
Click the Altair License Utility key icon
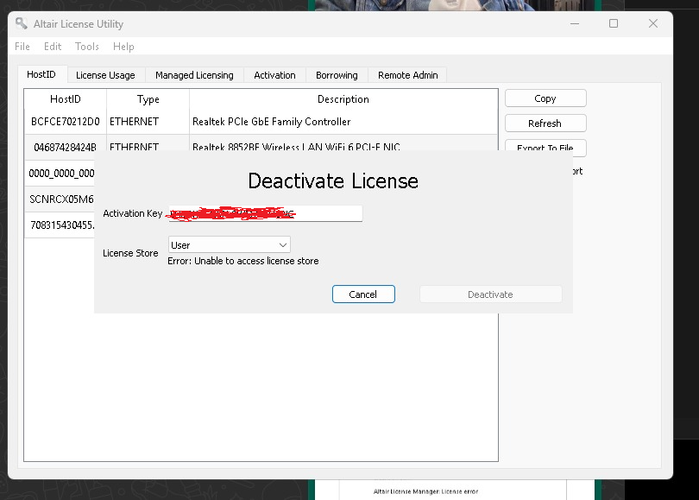tap(21, 23)
